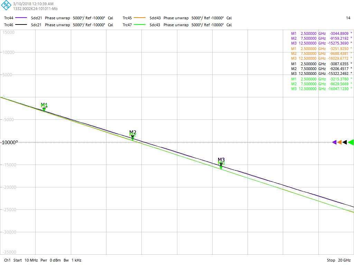Select the large green reference triangle
The height and width of the screenshot is (265, 354).
point(351,142)
